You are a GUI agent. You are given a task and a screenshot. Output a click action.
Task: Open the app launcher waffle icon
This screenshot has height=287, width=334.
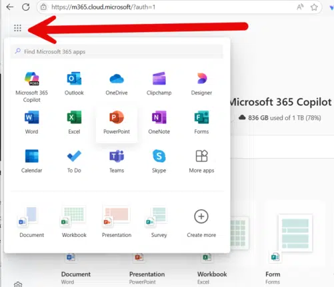(x=17, y=28)
